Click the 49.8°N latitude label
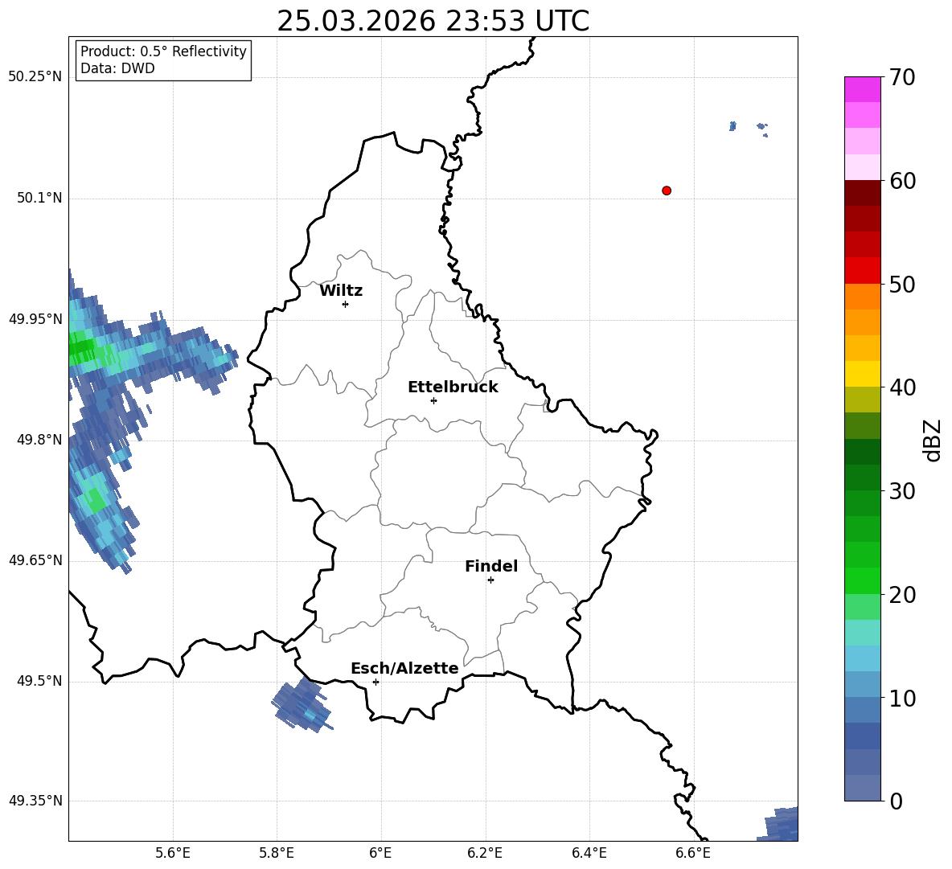Image resolution: width=952 pixels, height=869 pixels. pyautogui.click(x=39, y=440)
